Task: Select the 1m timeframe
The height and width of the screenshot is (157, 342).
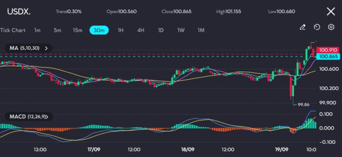Action: click(x=37, y=30)
